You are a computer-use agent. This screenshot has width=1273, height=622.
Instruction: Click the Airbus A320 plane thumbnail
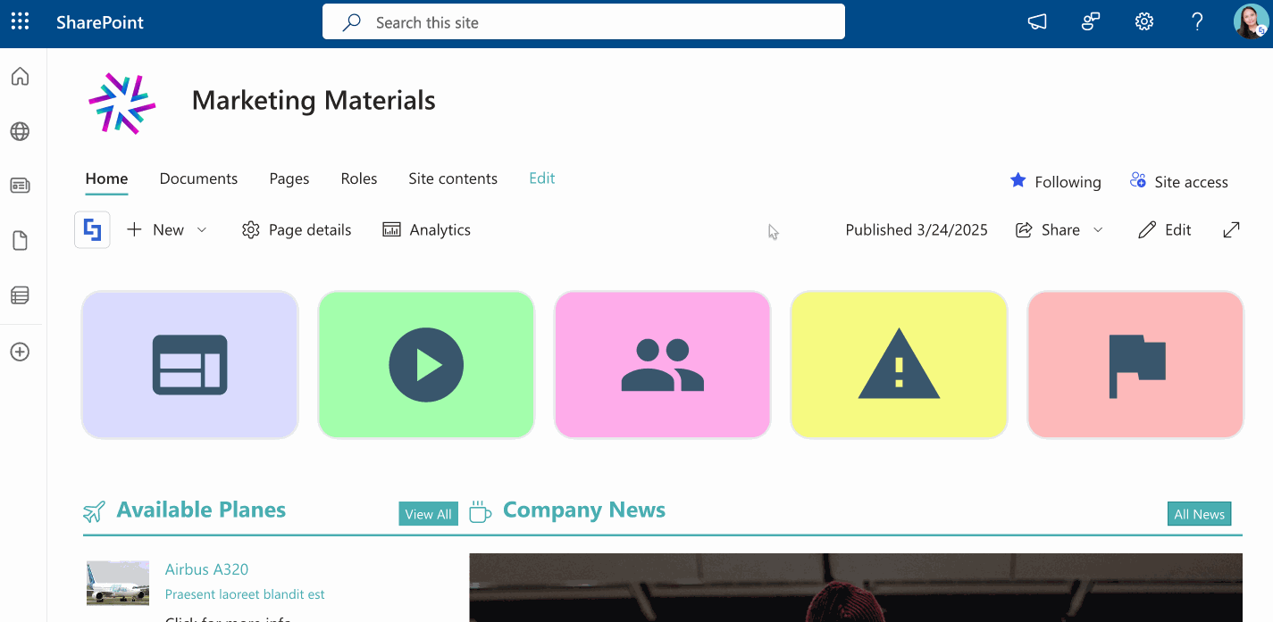(x=118, y=583)
